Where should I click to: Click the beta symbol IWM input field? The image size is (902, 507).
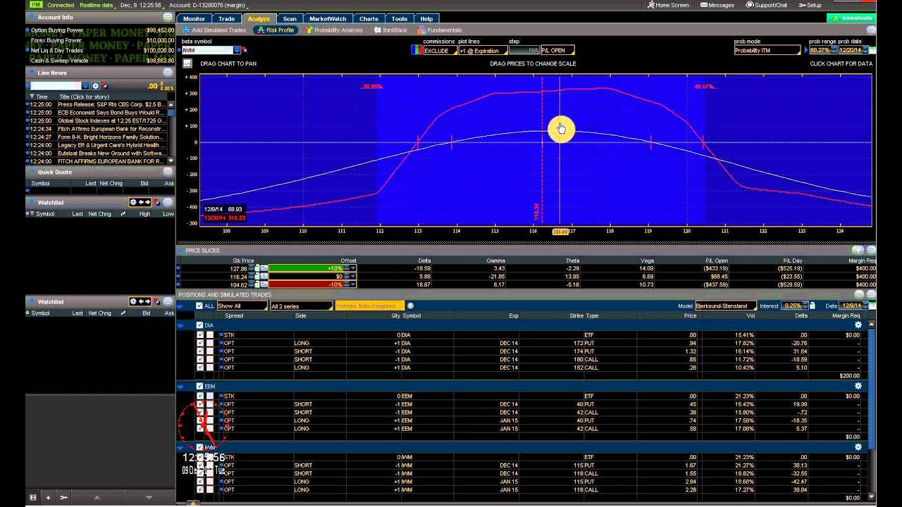pos(207,50)
